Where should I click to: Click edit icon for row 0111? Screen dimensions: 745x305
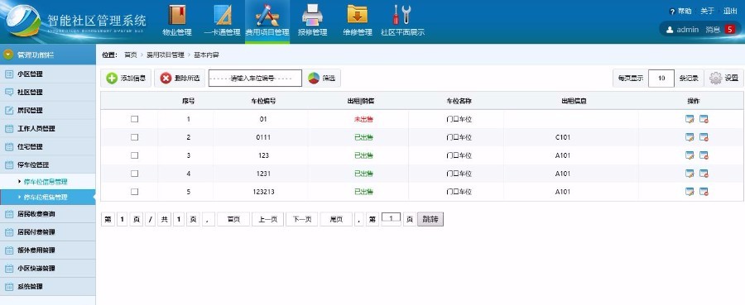(x=690, y=137)
